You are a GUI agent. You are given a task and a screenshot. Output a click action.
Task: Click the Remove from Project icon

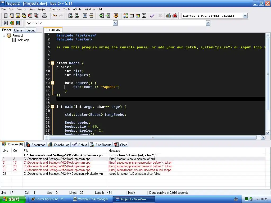108,16
